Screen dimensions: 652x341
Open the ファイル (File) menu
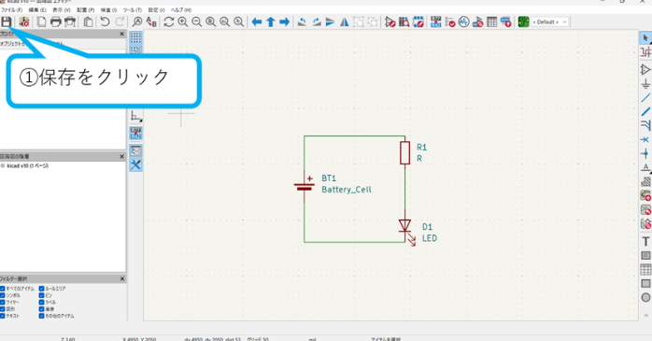[11, 9]
